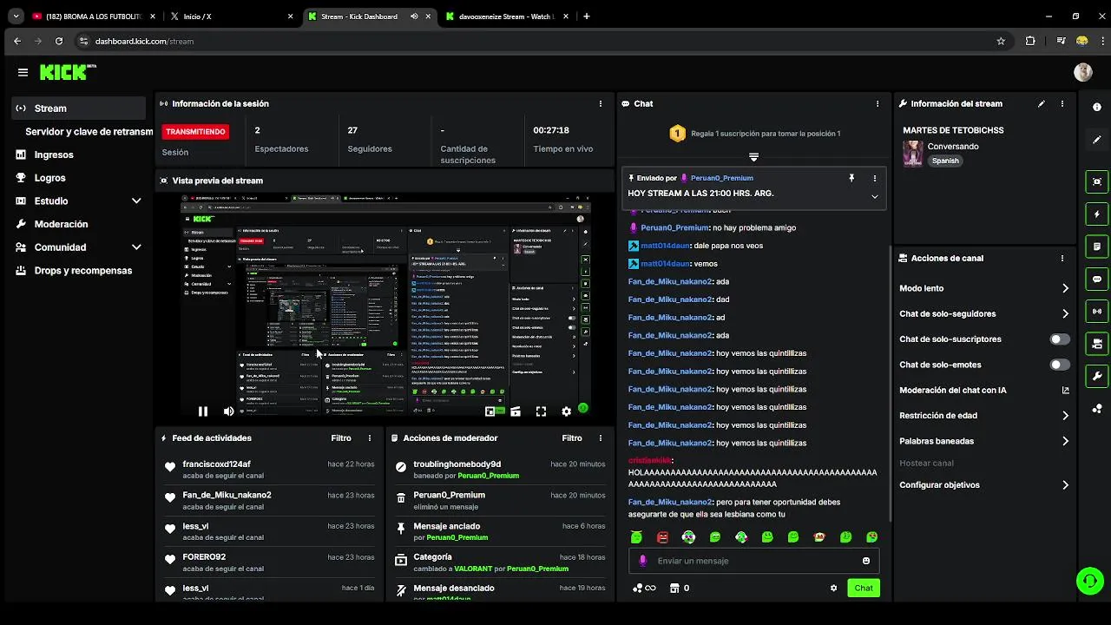
Task: Click the browser address bar
Action: pyautogui.click(x=542, y=41)
